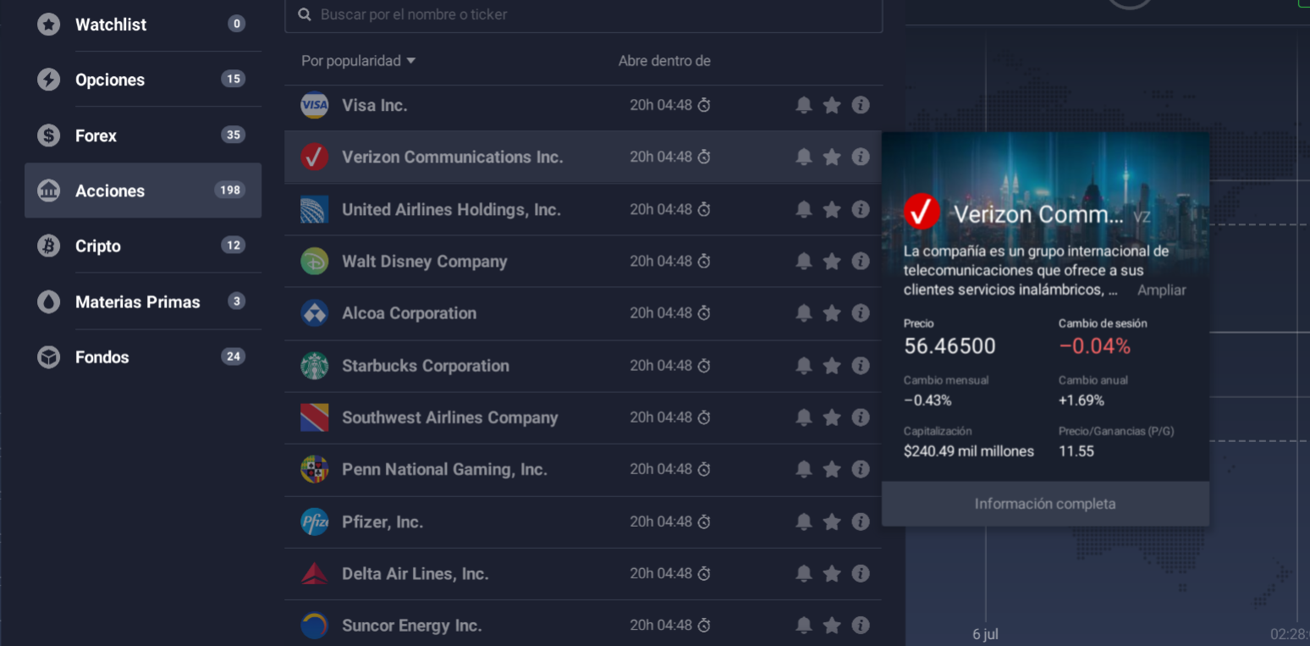Show Southwest Airlines Company info

pyautogui.click(x=861, y=417)
